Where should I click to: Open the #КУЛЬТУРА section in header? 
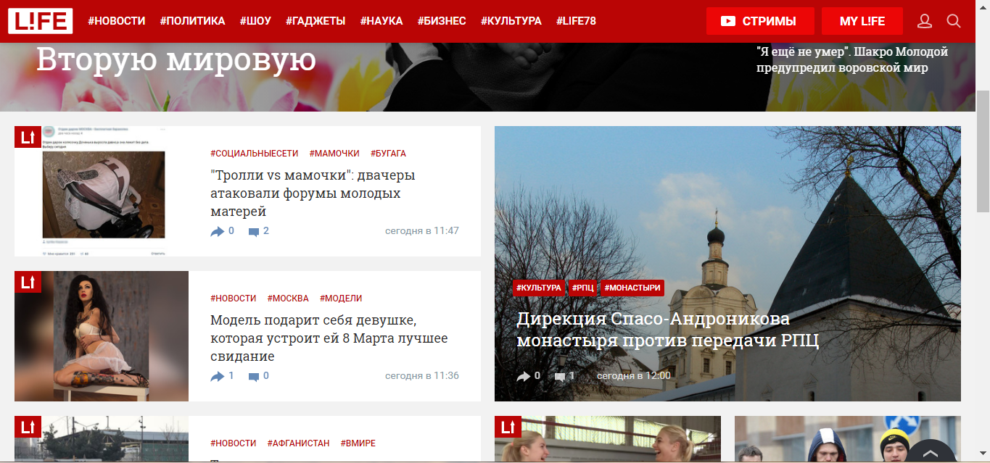511,21
